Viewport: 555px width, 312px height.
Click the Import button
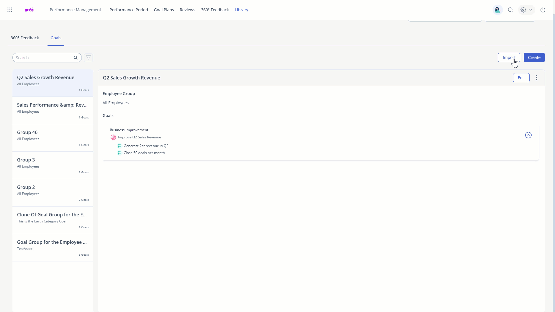click(x=509, y=57)
